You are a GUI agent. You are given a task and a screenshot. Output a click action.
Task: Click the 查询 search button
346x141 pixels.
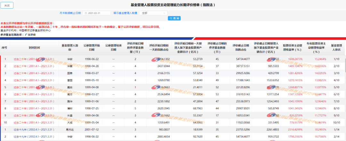coord(174,18)
